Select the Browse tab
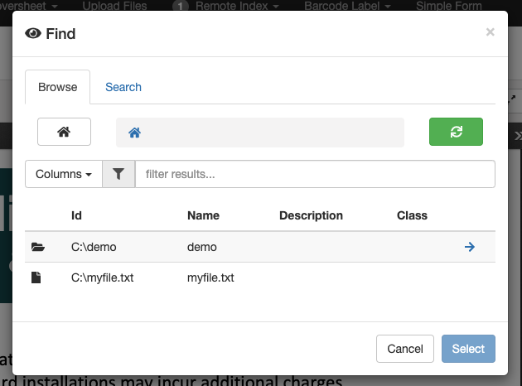The height and width of the screenshot is (386, 522). tap(58, 87)
